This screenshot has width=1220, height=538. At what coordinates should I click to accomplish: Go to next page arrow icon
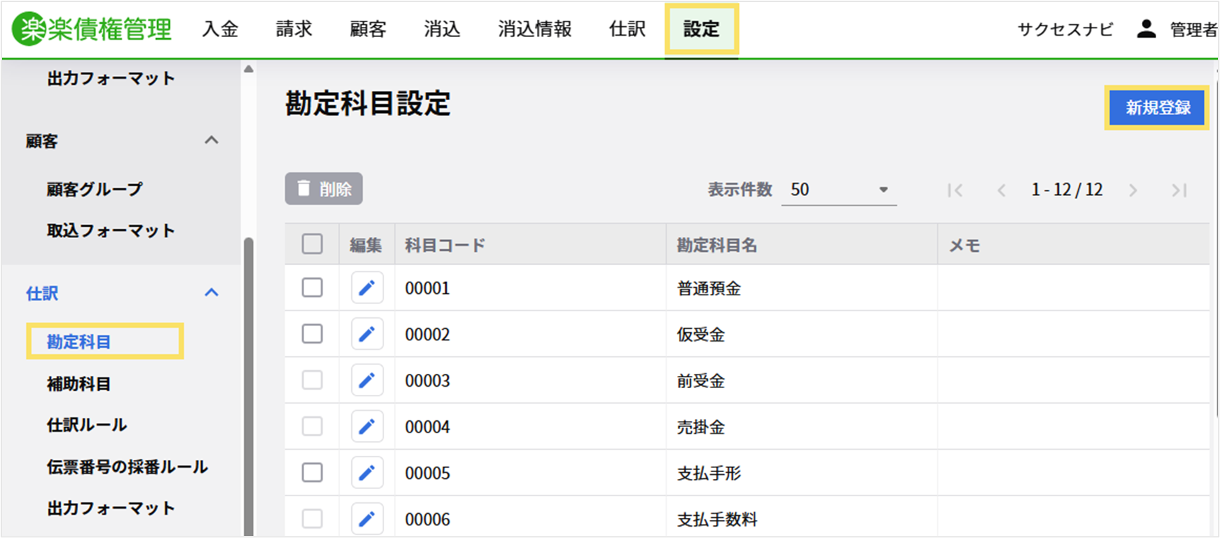point(1133,190)
